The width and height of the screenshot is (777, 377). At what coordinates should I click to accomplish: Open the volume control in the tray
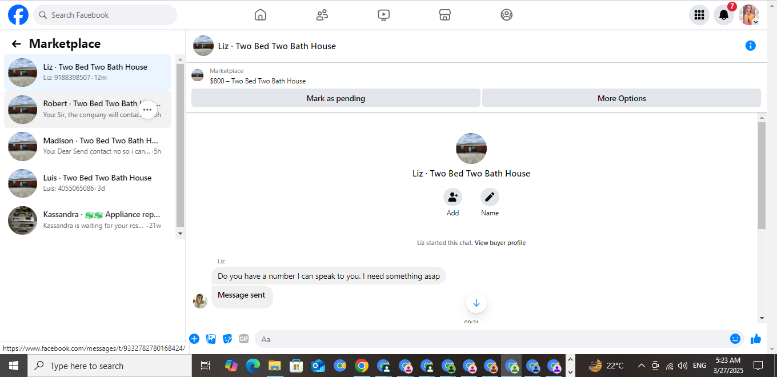click(x=683, y=366)
